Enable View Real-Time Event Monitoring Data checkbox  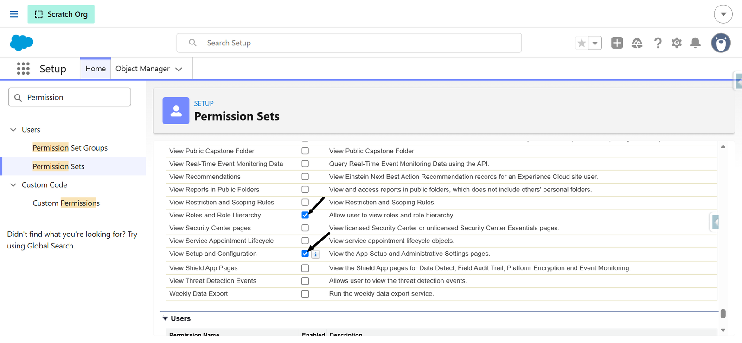(305, 164)
